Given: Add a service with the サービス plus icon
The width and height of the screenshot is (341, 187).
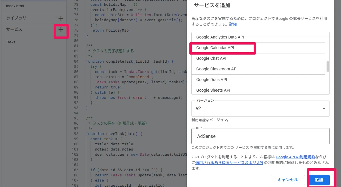Looking at the screenshot, I should coord(61,30).
